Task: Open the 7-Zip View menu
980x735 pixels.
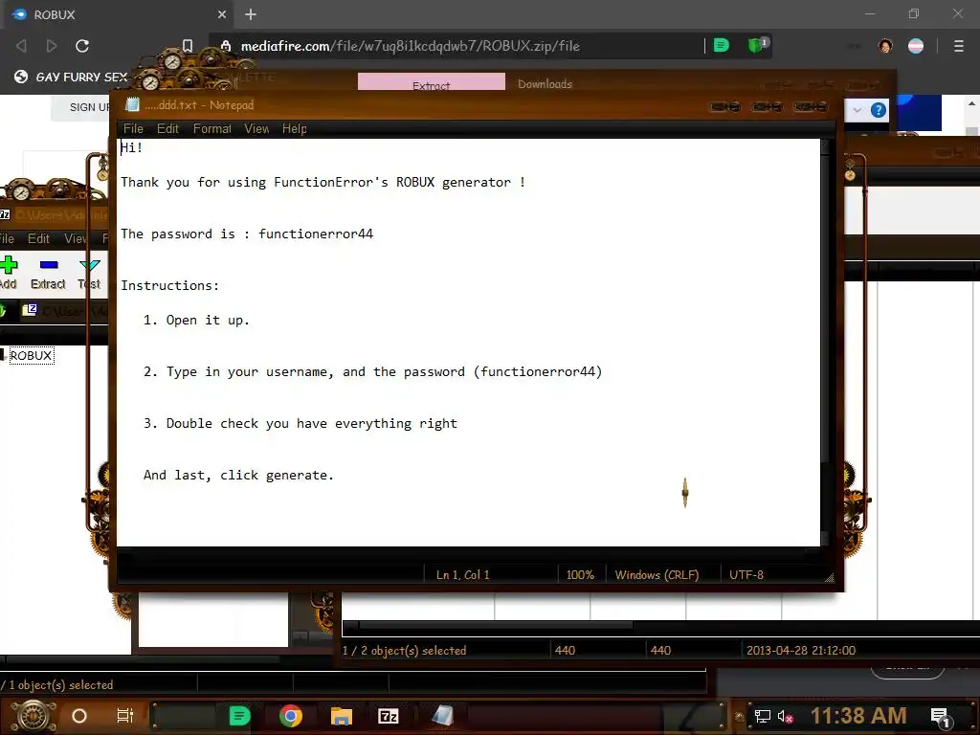Action: (75, 238)
